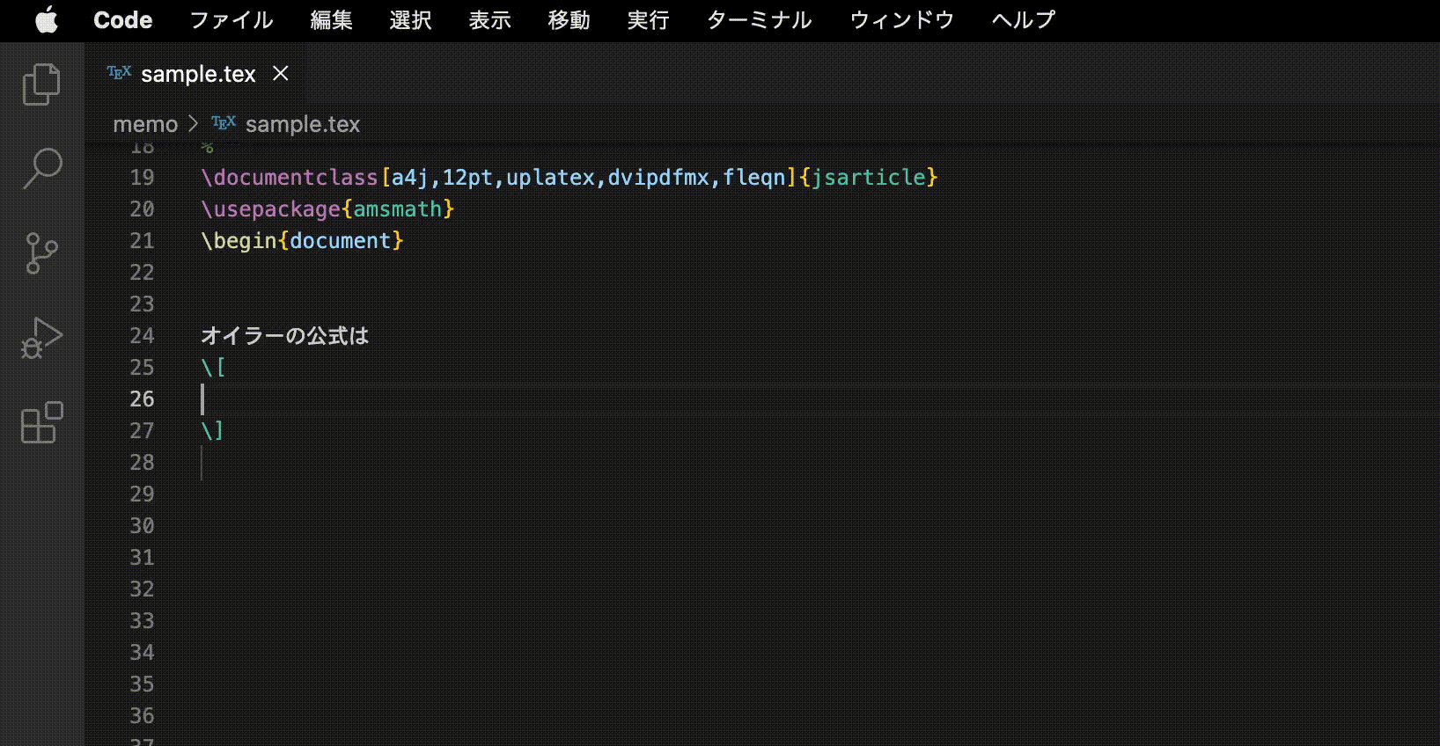Click the TeX file icon in the breadcrumb
The width and height of the screenshot is (1440, 746).
click(224, 123)
